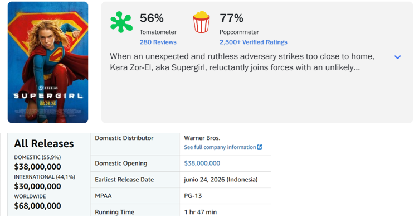Click the international gross $30,000,000 figure
The image size is (419, 217).
point(38,186)
